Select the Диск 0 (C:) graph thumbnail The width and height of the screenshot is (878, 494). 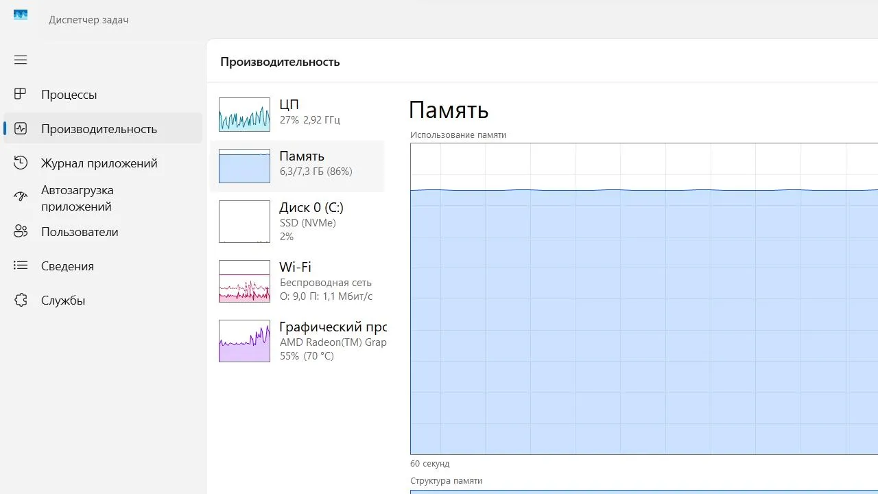244,222
